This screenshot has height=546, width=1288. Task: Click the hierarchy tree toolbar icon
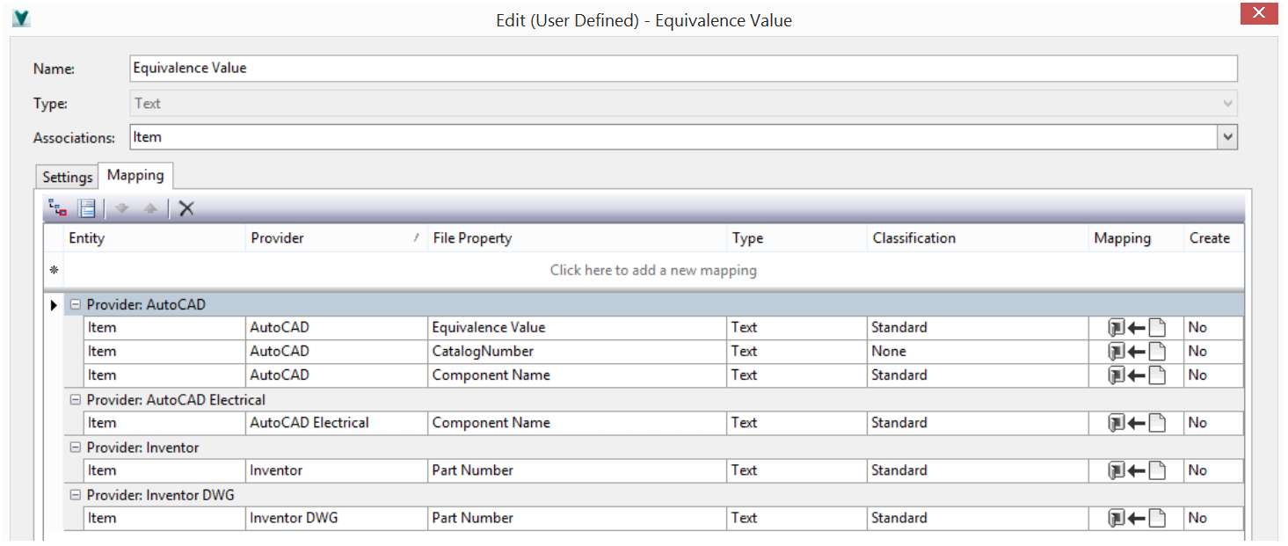(58, 208)
